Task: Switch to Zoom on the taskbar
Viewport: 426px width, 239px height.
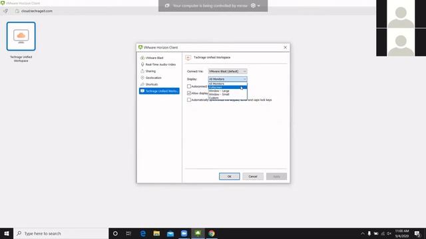Action: (x=184, y=233)
